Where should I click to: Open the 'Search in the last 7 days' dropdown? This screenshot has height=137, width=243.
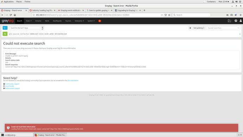26,28
